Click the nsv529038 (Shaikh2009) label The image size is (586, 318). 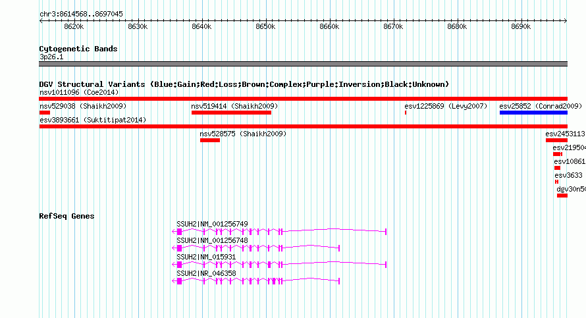coord(83,106)
